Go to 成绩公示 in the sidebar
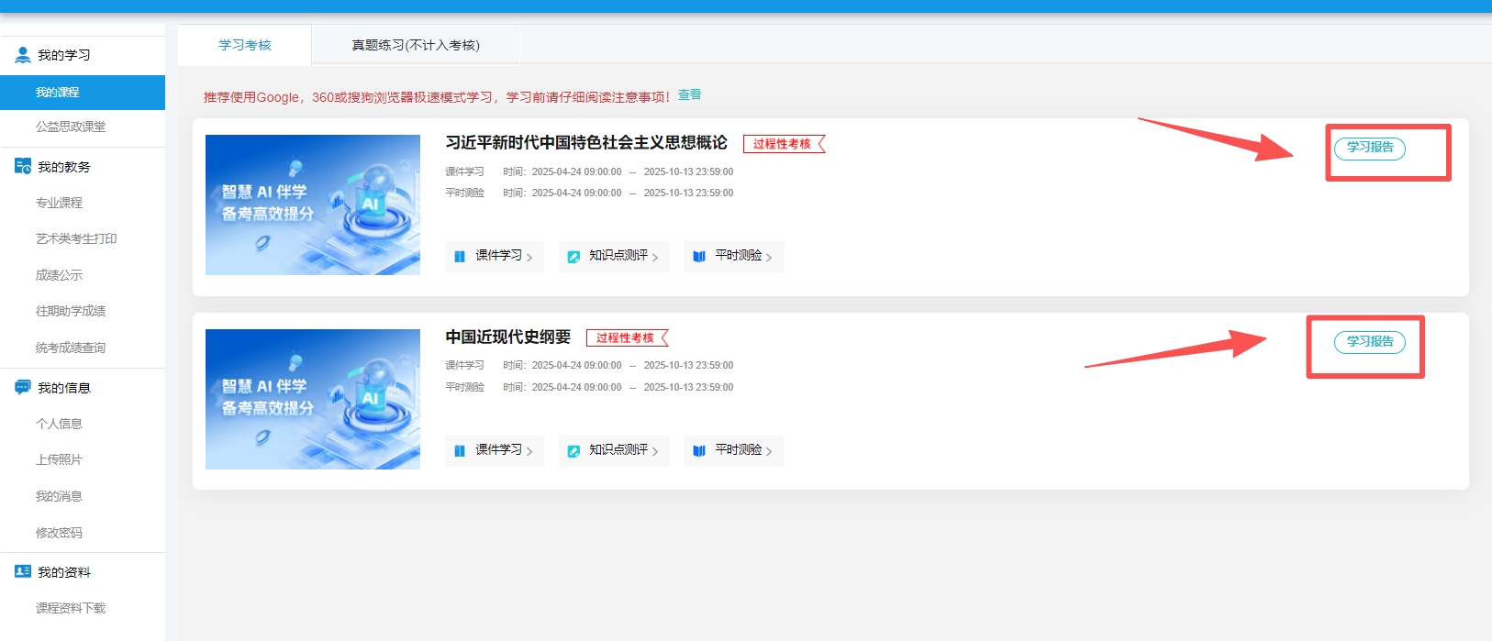 coord(59,275)
